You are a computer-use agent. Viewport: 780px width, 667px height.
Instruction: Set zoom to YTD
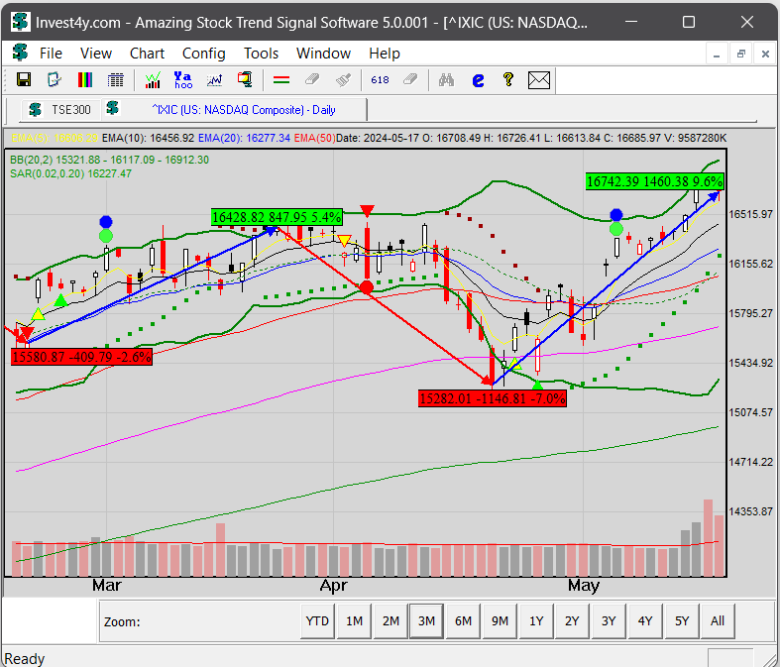[x=317, y=621]
